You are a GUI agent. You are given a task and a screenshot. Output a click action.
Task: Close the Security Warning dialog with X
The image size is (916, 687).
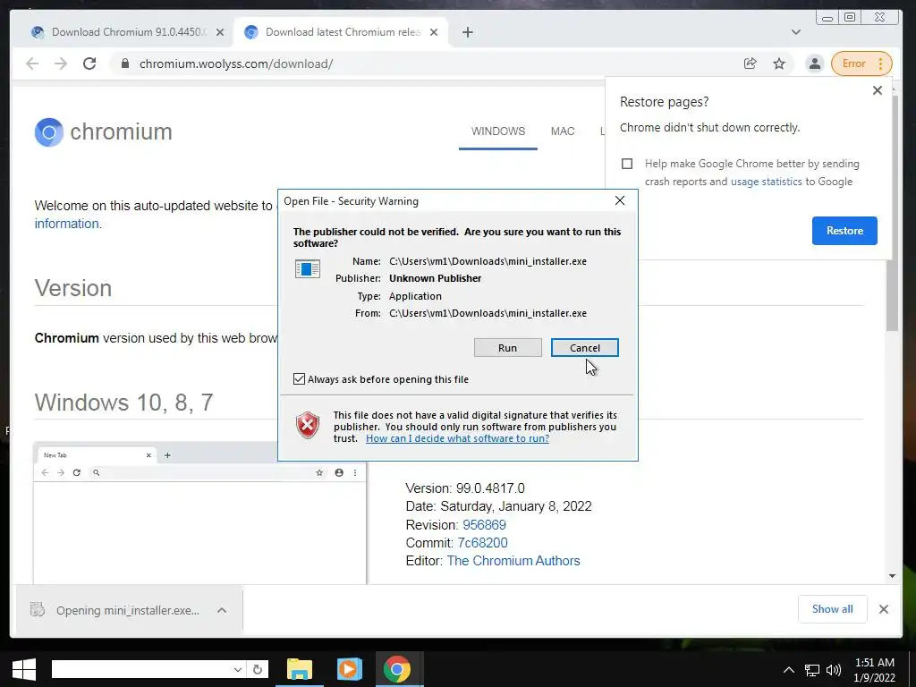(x=620, y=201)
